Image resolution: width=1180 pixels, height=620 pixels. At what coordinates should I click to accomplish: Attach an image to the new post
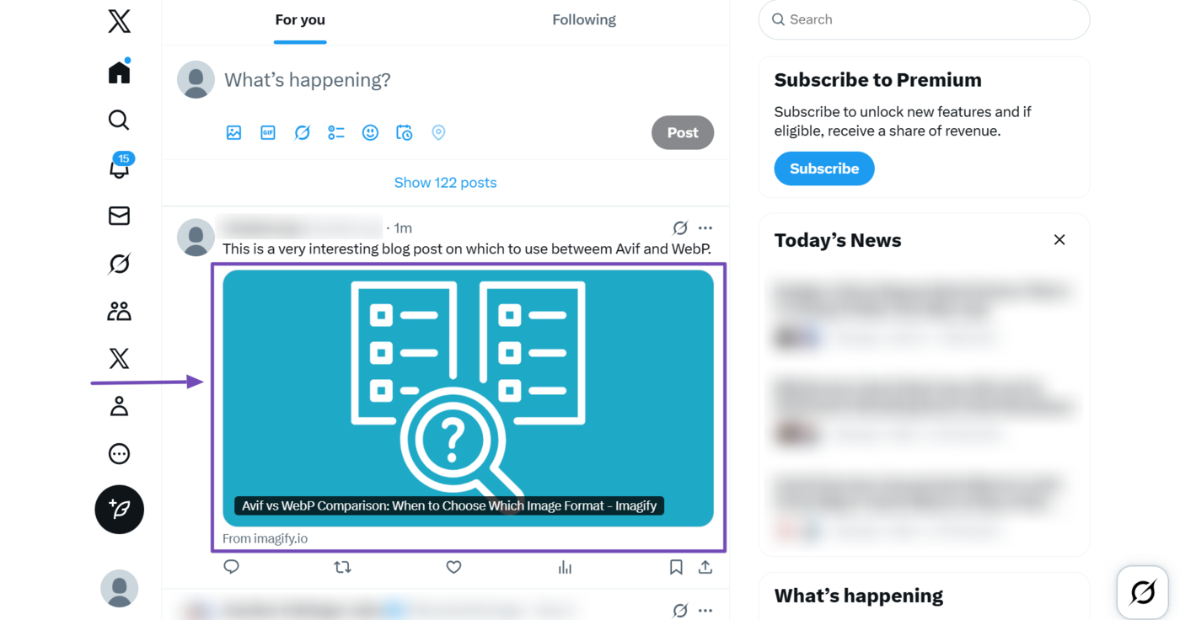tap(233, 132)
